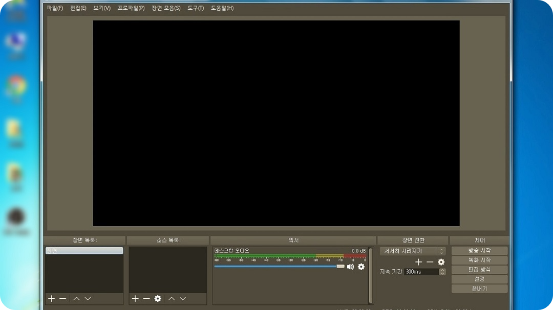
Task: Click the black preview canvas
Action: (276, 123)
